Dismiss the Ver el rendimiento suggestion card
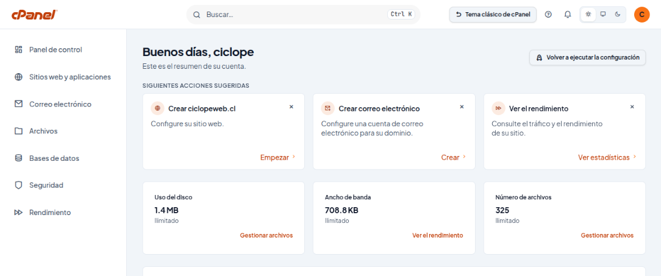Viewport: 661px width, 276px height. point(632,107)
